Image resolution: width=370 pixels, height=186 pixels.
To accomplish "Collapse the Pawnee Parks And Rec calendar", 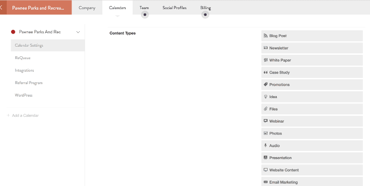I will (78, 32).
